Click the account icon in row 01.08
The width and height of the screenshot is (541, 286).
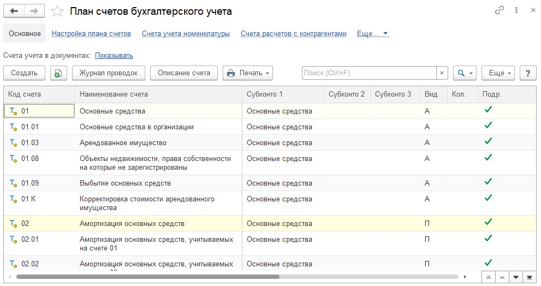pos(14,159)
